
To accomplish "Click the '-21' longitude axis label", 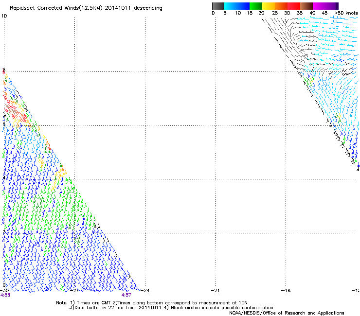I will [x=215, y=291].
